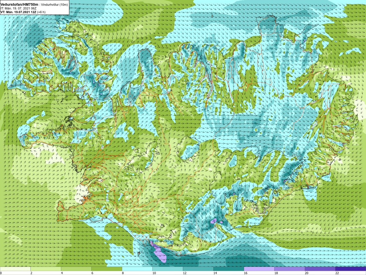Click the 'VT: Mán. 19.07.2021 12Z' valid time
The image size is (366, 275).
18,12
